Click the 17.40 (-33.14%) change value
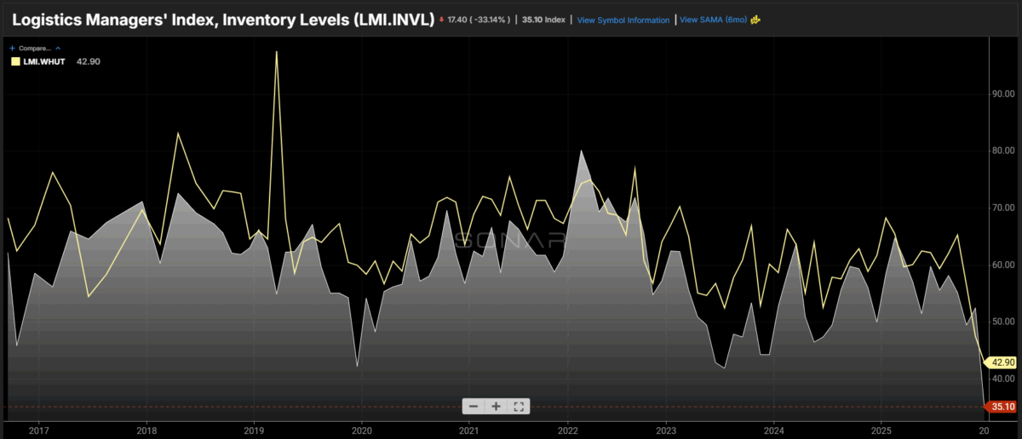 (479, 20)
